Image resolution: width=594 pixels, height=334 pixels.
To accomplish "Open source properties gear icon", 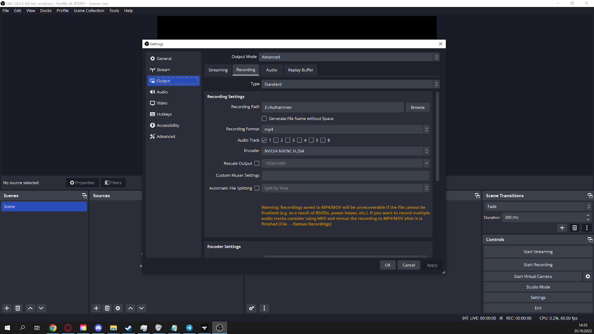I will pos(118,308).
